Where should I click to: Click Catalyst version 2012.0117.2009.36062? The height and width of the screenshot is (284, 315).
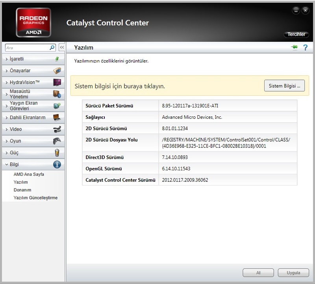[185, 180]
